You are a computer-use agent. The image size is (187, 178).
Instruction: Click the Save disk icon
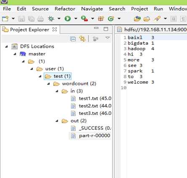(21, 19)
